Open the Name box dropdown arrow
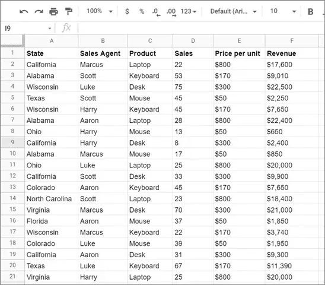This screenshot has height=285, width=325. 50,28
